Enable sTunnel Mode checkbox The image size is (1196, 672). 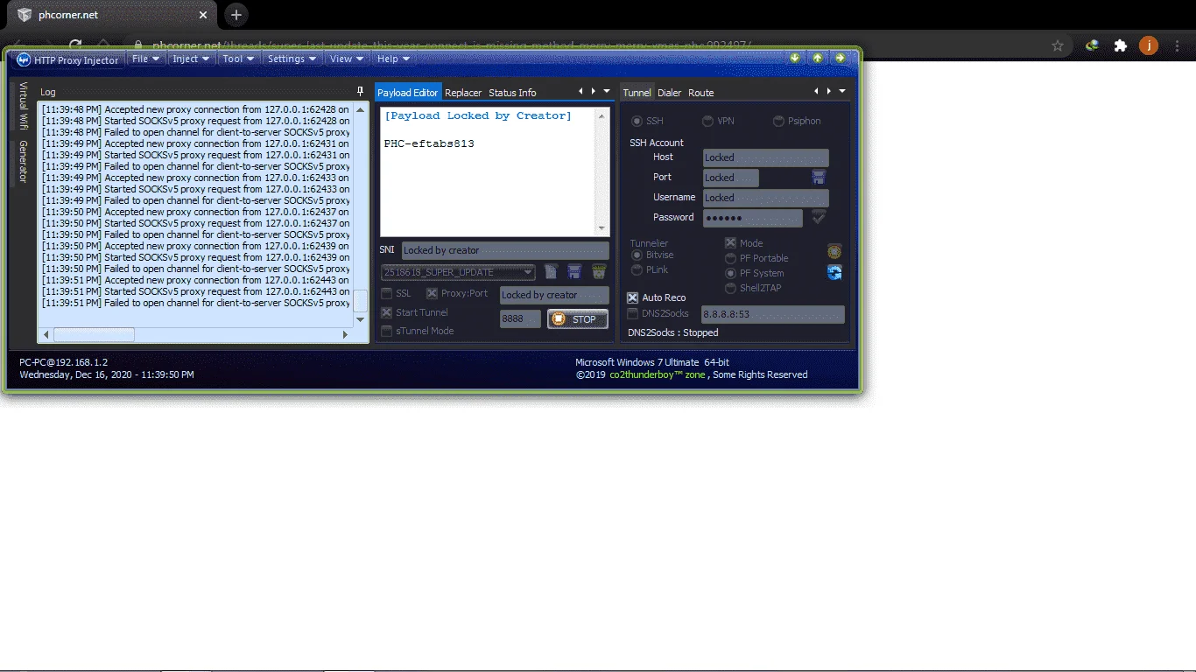click(387, 331)
